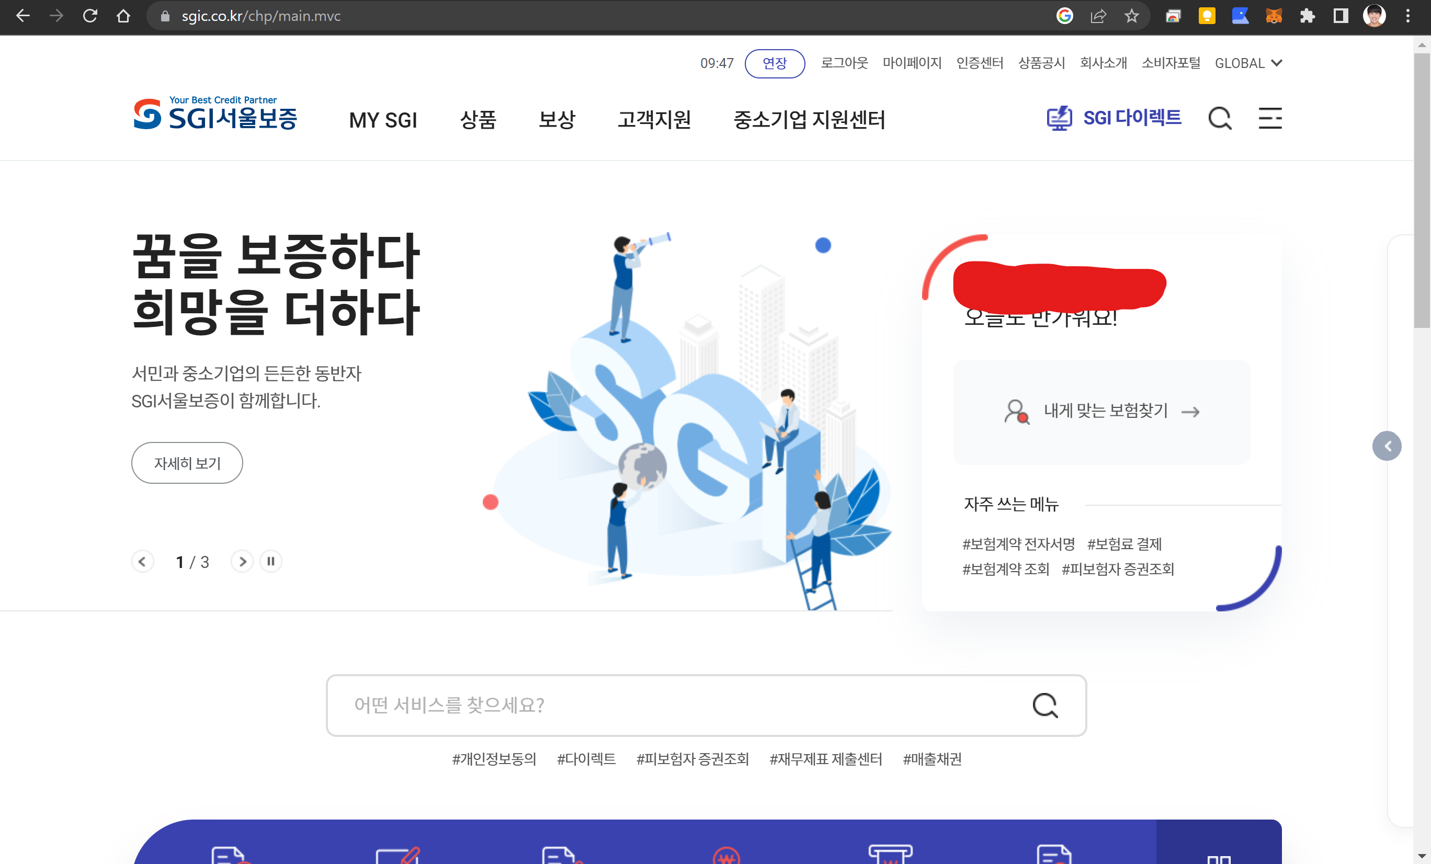Click the blue extension icon in the toolbar

[x=1240, y=16]
